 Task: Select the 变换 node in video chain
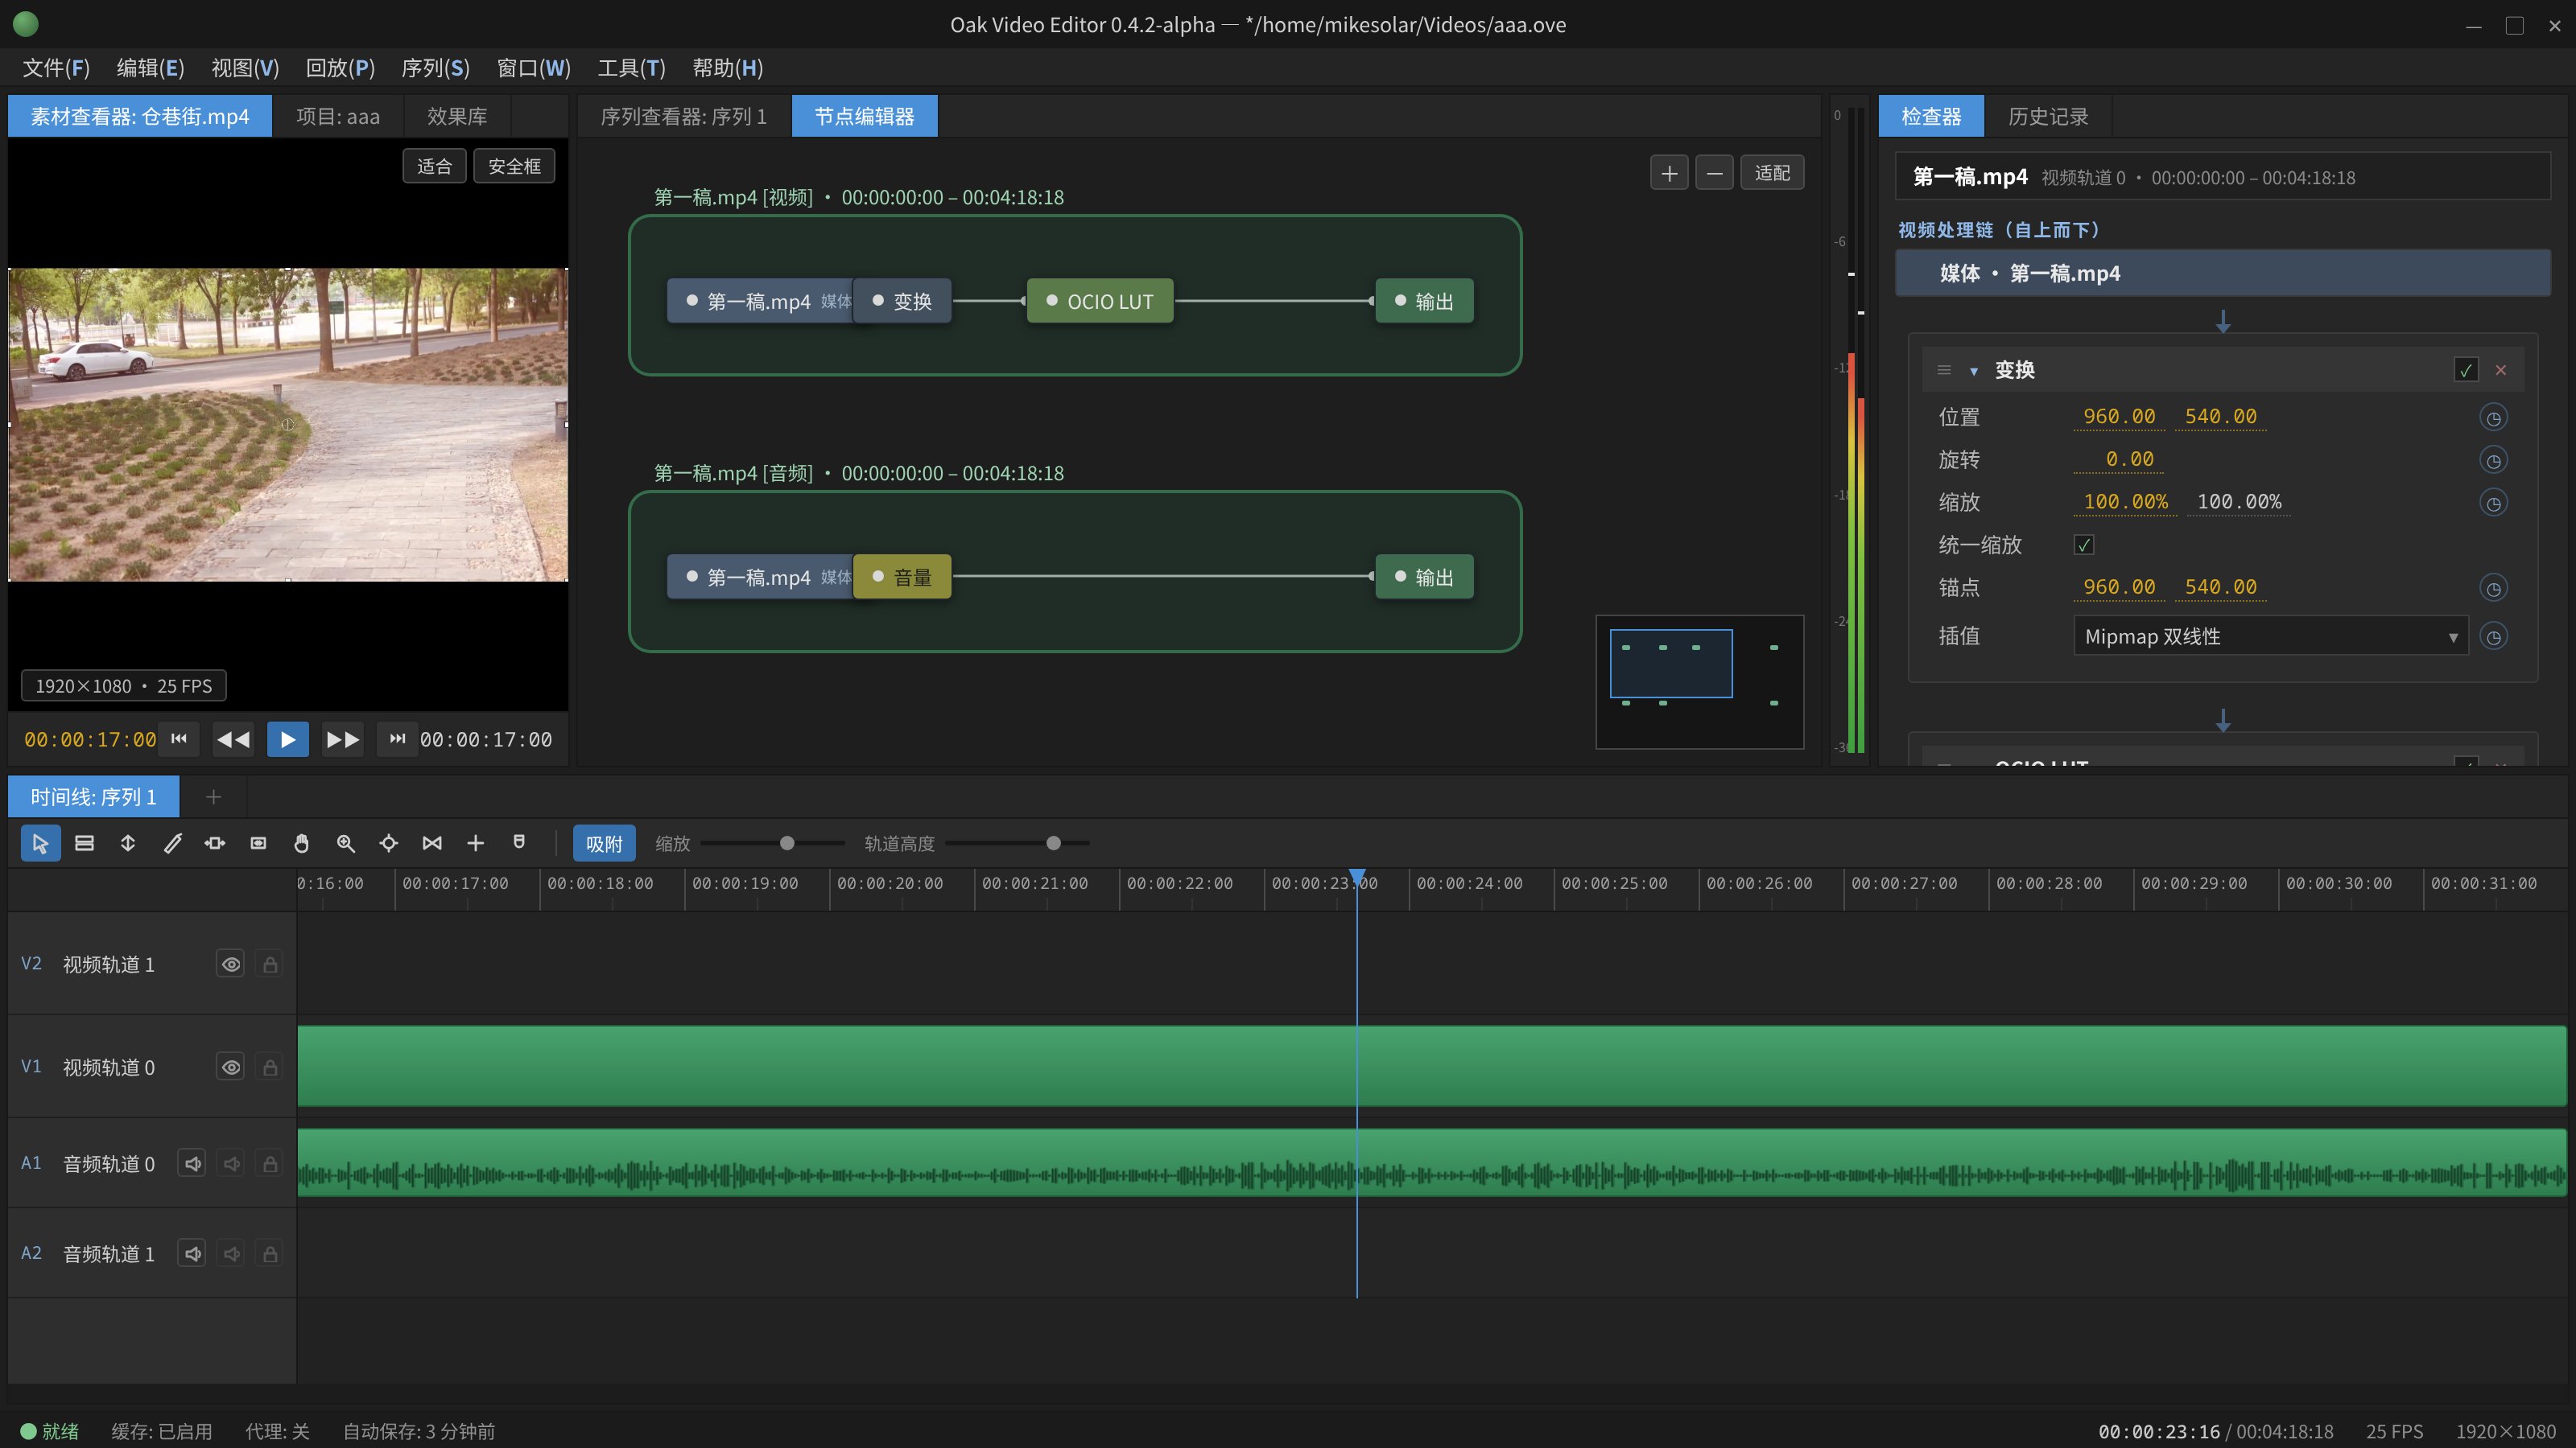click(902, 301)
